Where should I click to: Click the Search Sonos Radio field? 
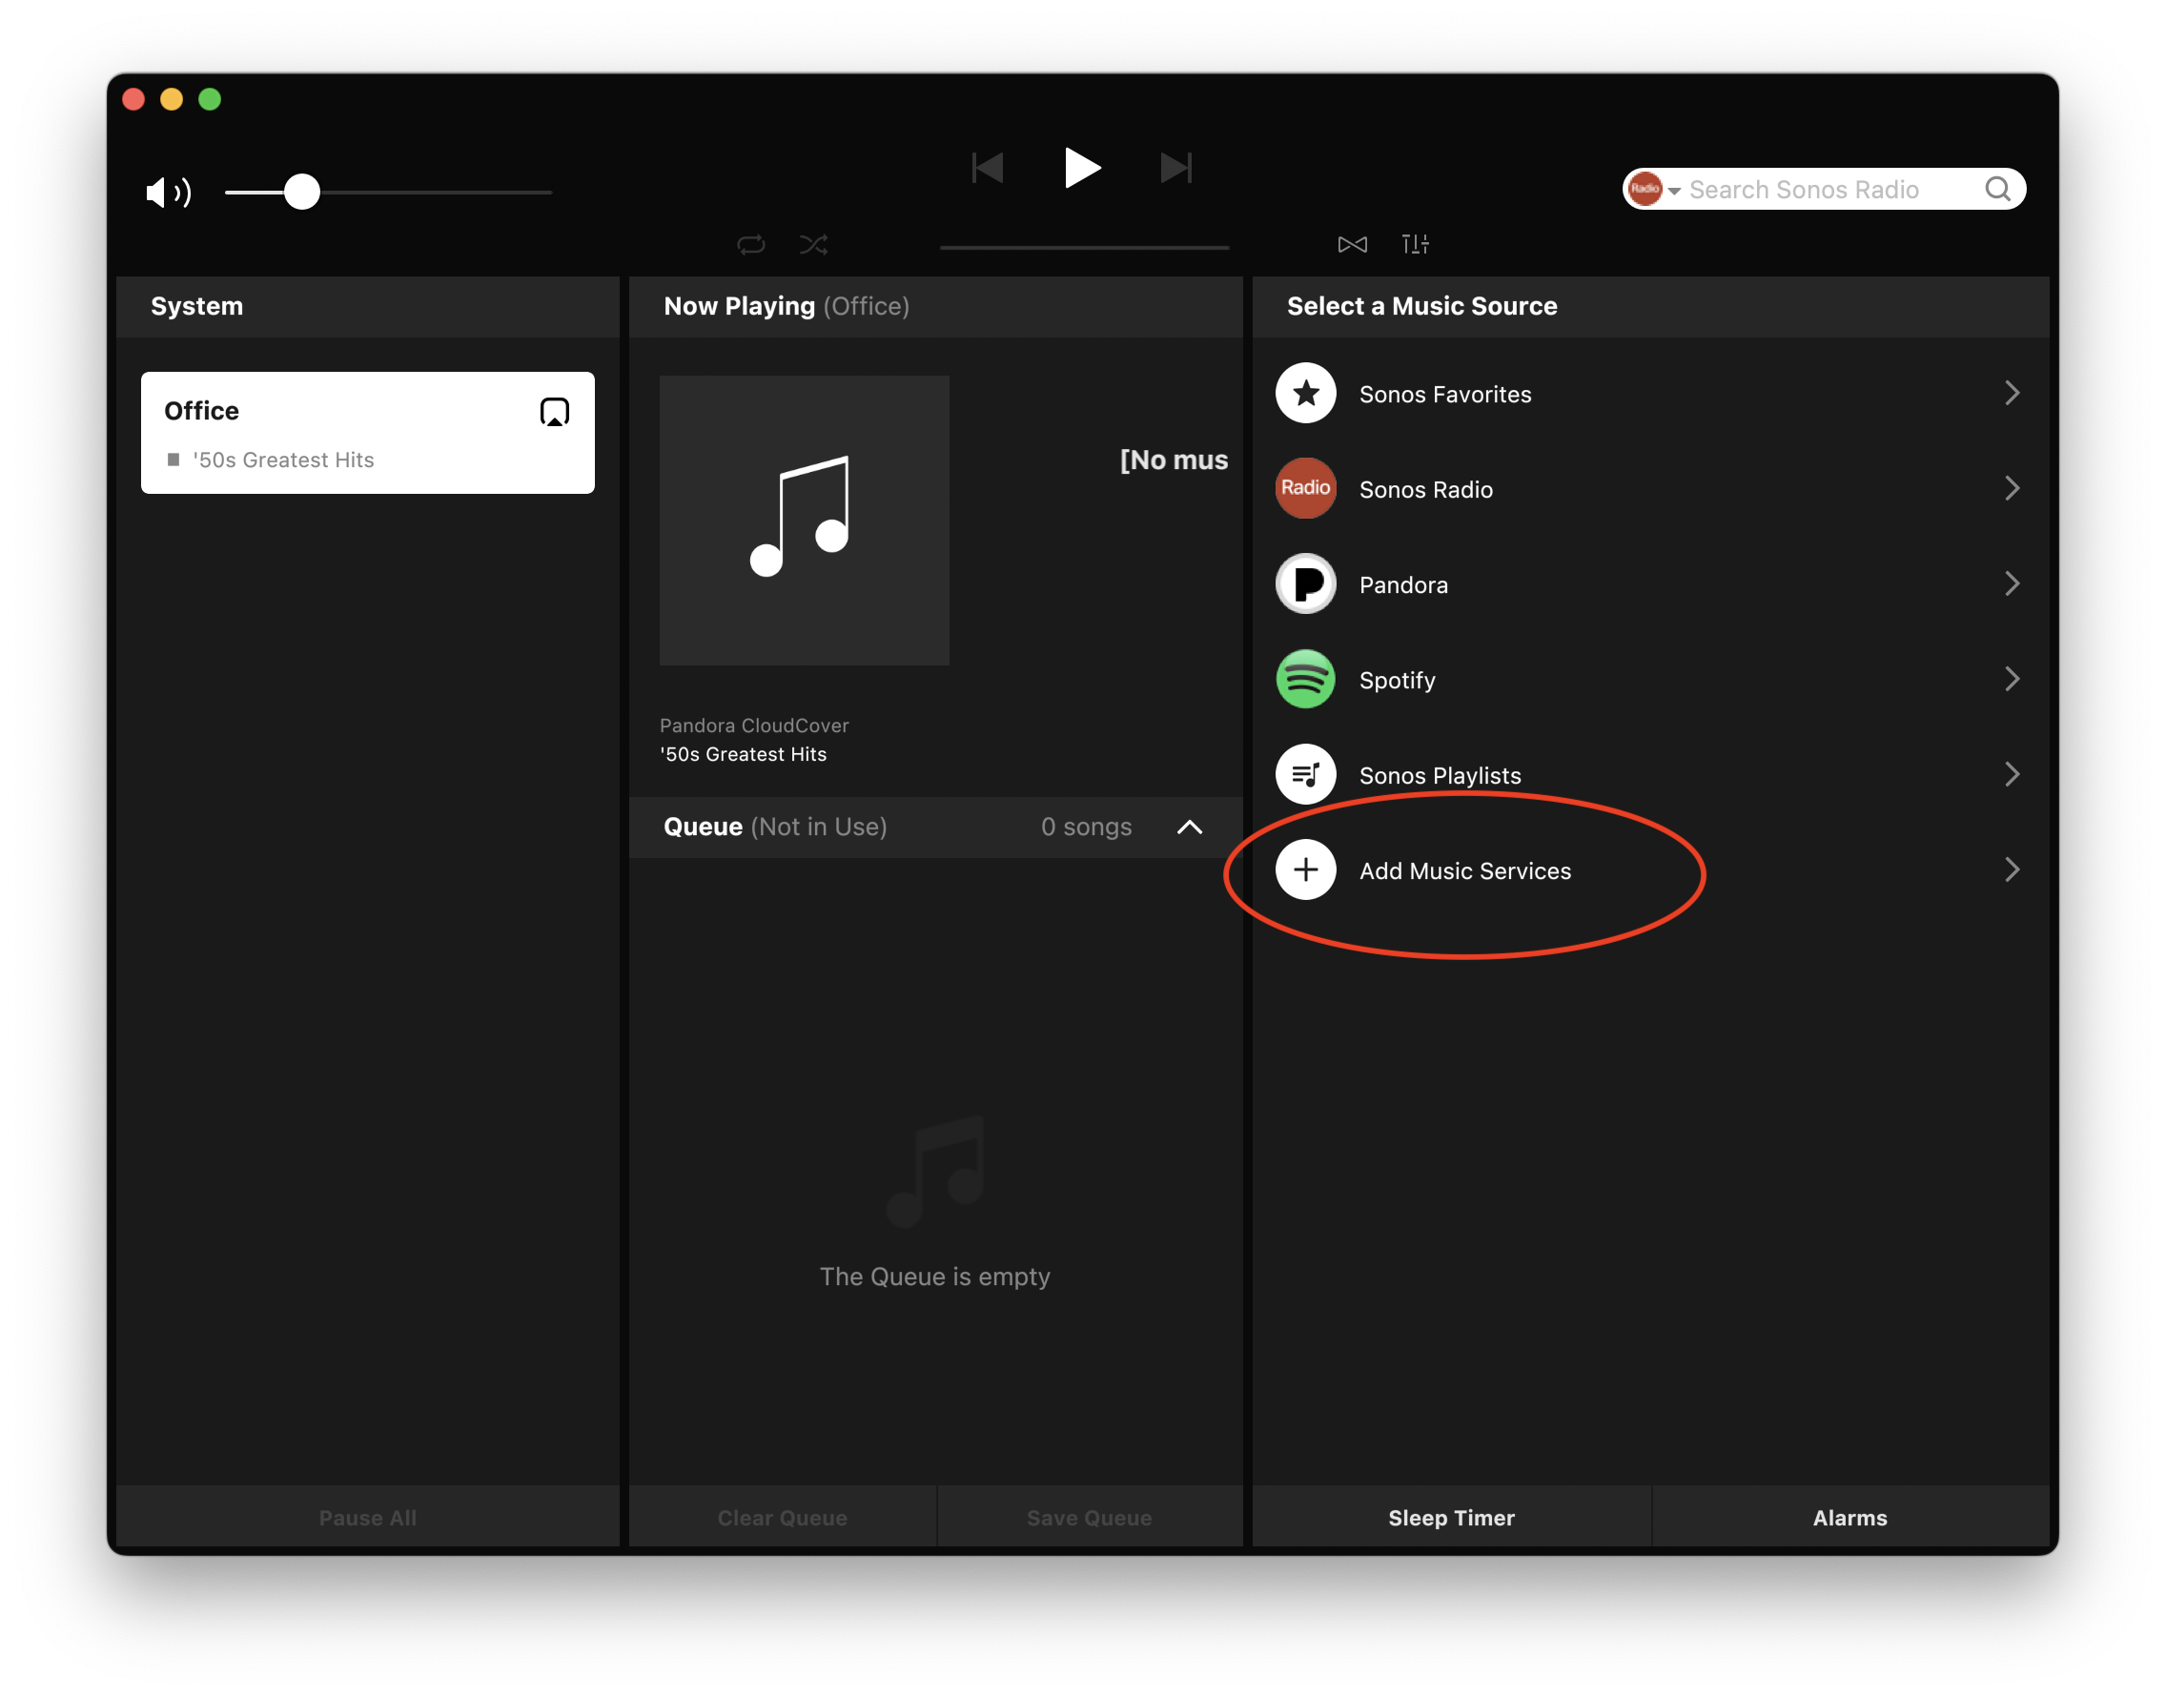coord(1823,190)
